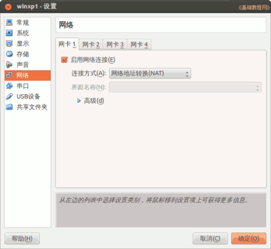Switch to the 网卡 3 tab

(x=115, y=45)
